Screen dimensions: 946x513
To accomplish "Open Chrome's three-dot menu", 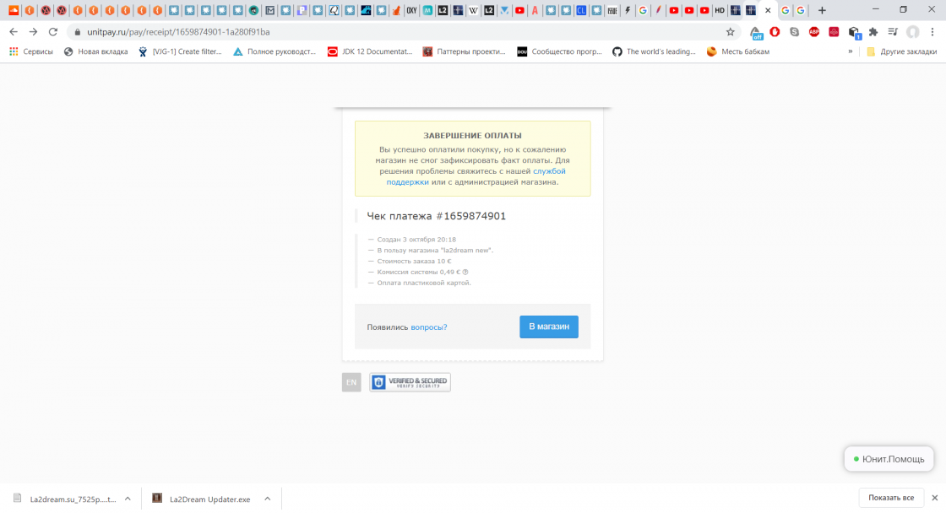I will click(932, 32).
